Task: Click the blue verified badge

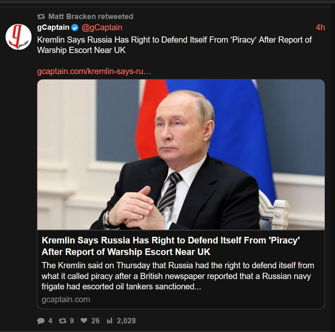Action: (x=75, y=28)
